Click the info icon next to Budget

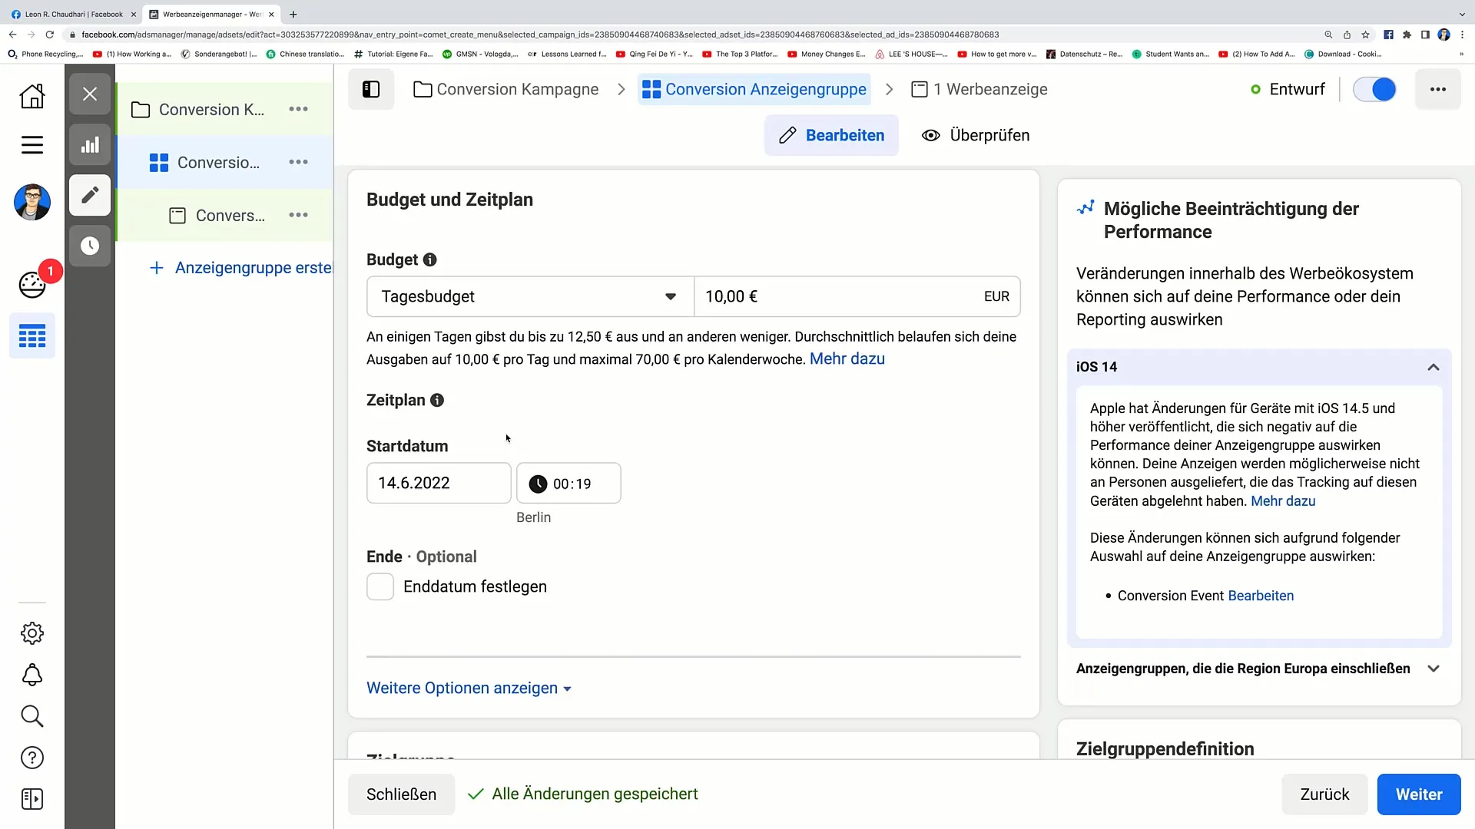pyautogui.click(x=430, y=259)
